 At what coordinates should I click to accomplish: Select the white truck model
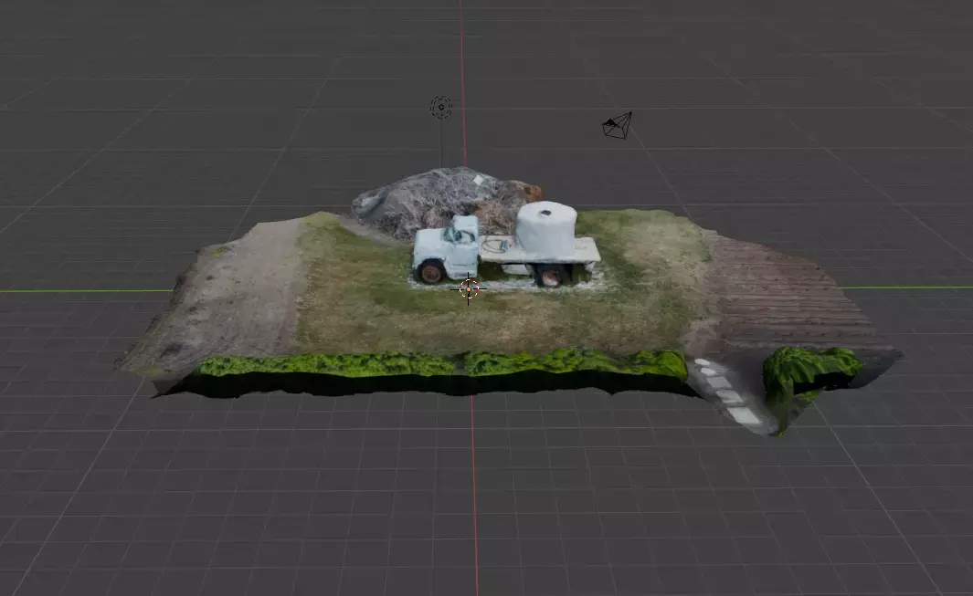click(506, 251)
